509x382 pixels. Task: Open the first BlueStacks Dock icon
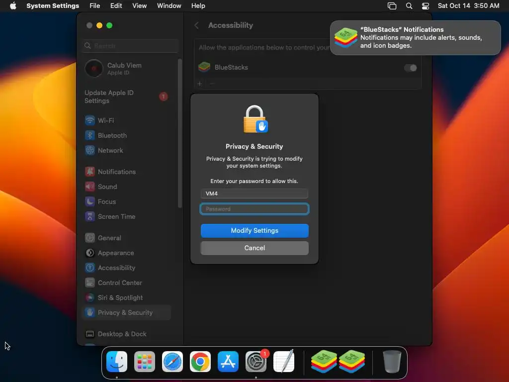point(324,361)
